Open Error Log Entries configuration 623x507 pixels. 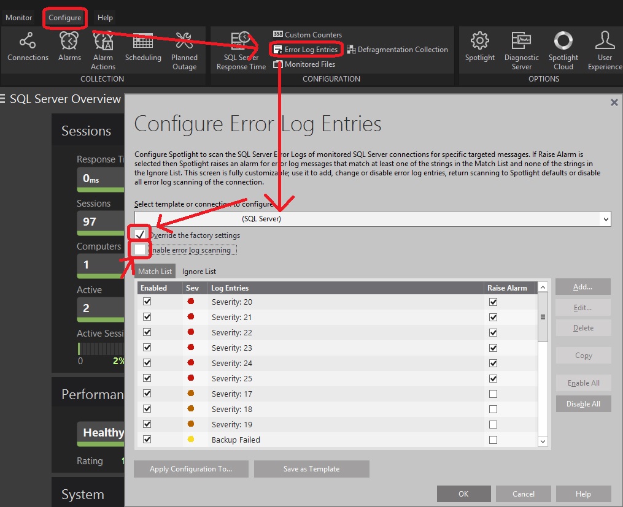coord(306,49)
